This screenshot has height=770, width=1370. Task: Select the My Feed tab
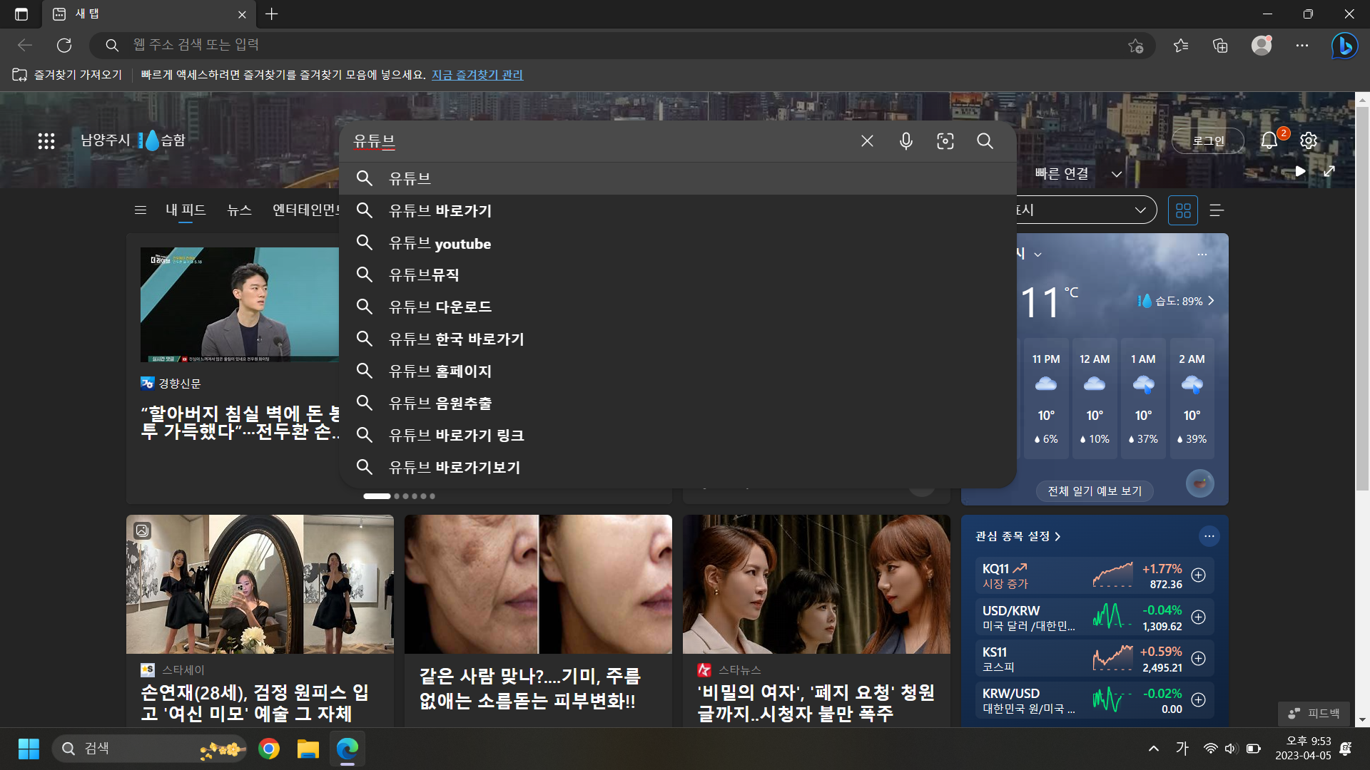186,210
